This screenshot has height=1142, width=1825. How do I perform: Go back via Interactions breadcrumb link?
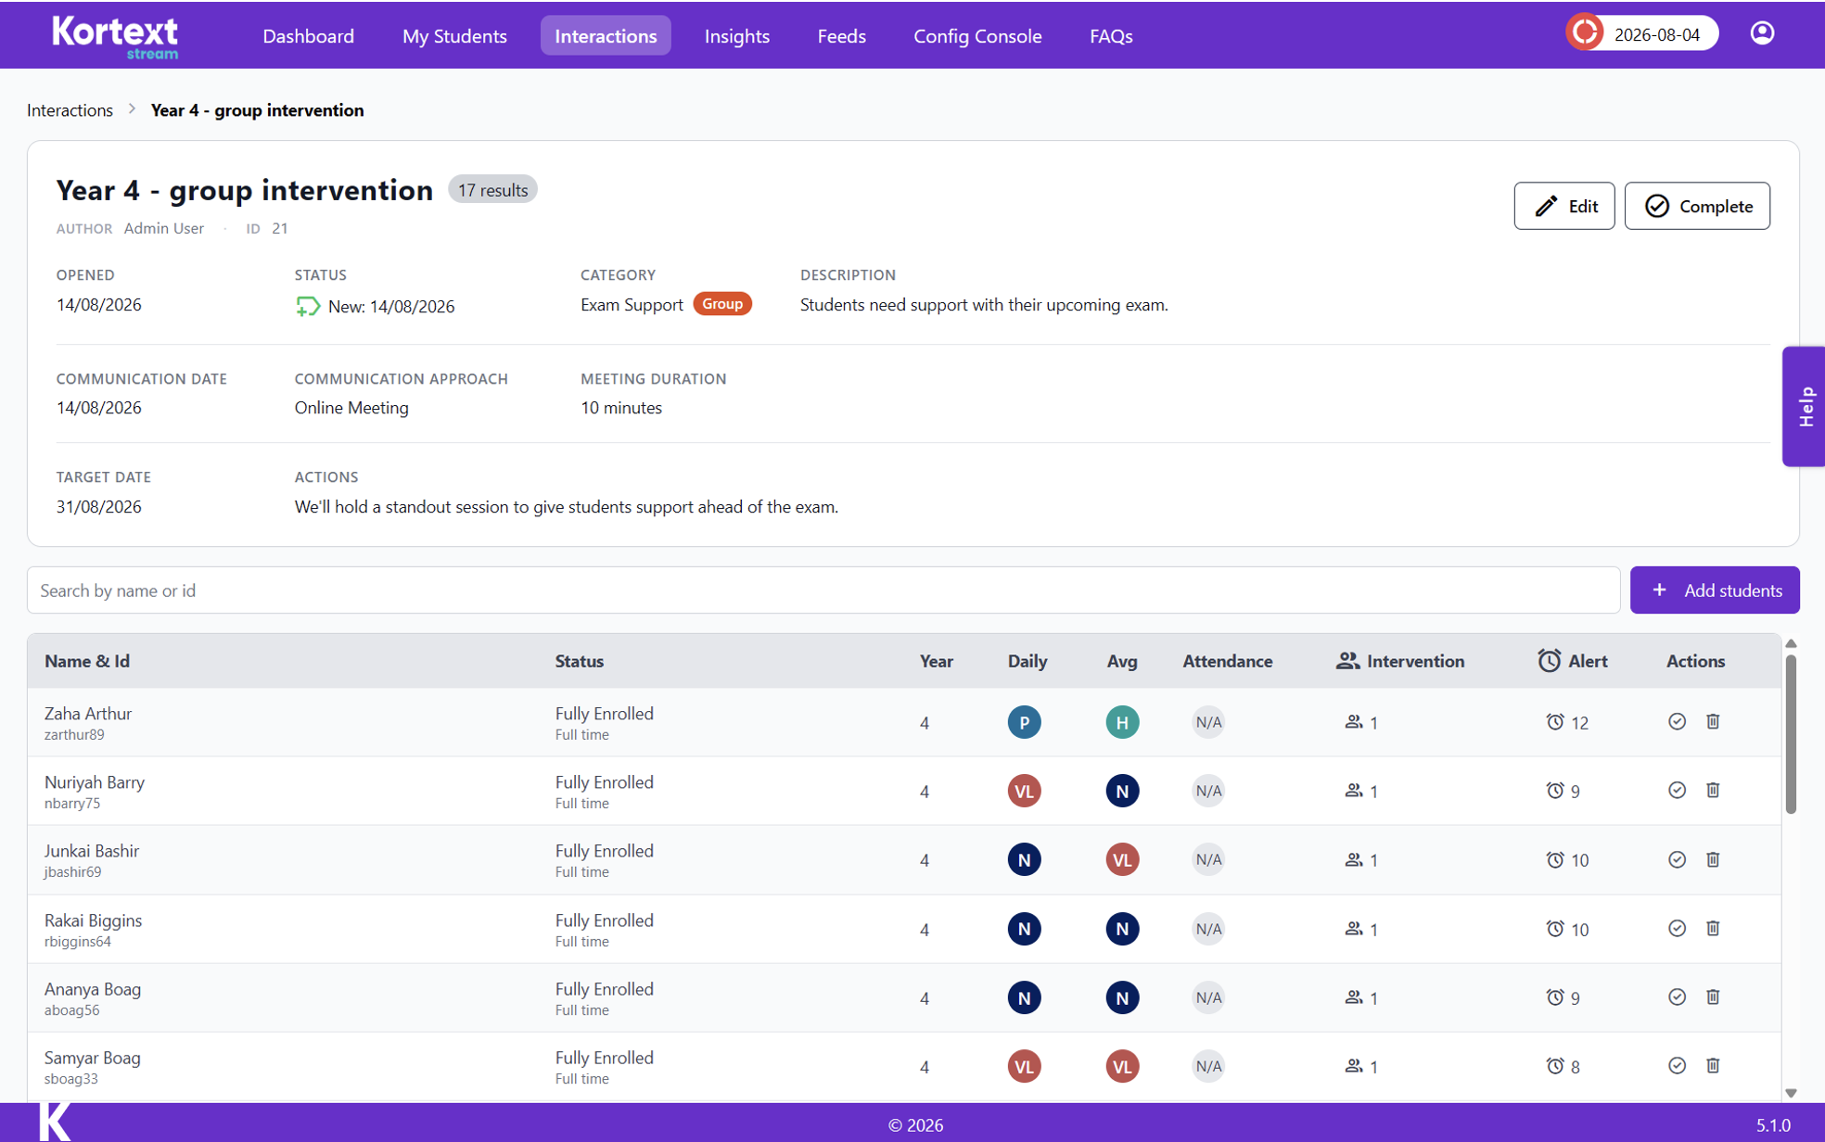[70, 109]
